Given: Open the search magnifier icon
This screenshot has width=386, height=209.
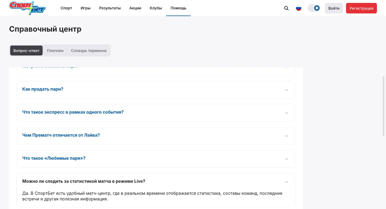Looking at the screenshot, I should pyautogui.click(x=286, y=8).
